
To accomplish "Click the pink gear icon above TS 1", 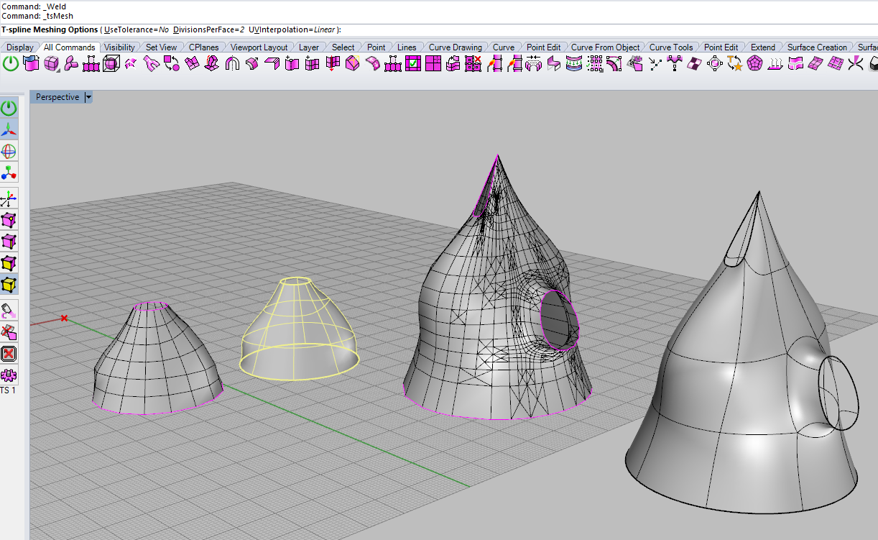I will coord(9,375).
